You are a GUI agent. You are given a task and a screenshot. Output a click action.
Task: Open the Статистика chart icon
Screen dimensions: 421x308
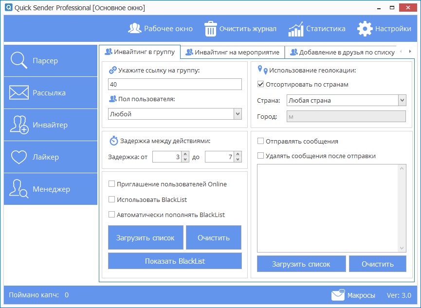(x=295, y=29)
